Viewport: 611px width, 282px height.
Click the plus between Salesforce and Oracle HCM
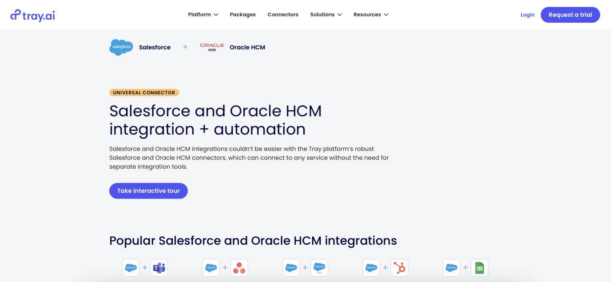pyautogui.click(x=185, y=47)
